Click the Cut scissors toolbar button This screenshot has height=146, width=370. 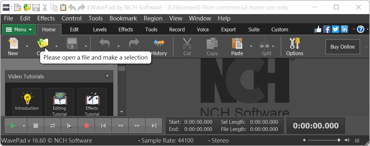(187, 47)
